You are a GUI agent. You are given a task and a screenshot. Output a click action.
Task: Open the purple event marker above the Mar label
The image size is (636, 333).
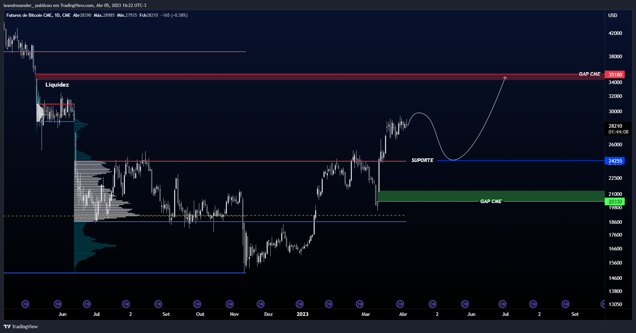pyautogui.click(x=360, y=304)
